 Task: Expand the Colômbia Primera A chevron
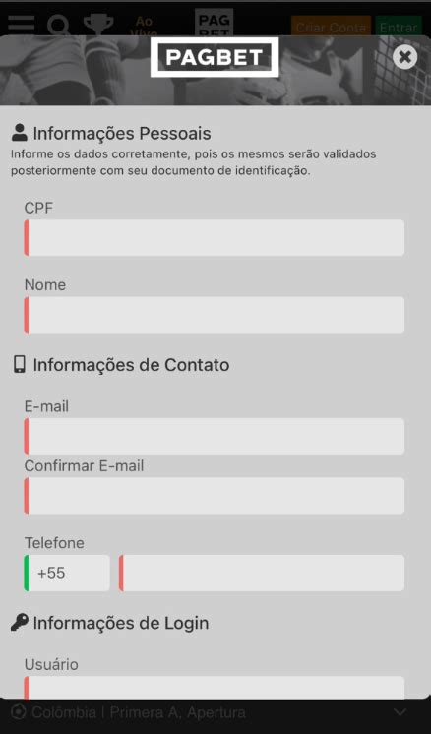tap(400, 712)
